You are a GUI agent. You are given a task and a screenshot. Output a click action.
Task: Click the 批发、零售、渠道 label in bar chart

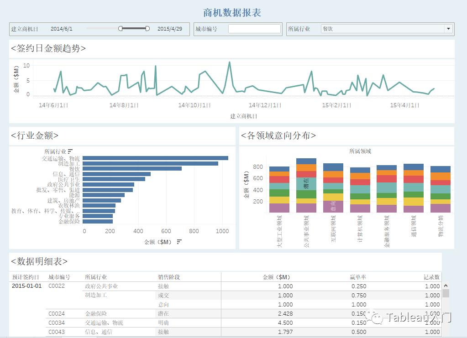click(x=58, y=190)
